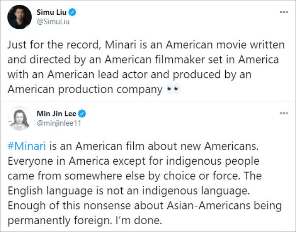The height and width of the screenshot is (232, 296).
Task: Click Min Jin Lee's blue verified badge
Action: coord(82,114)
